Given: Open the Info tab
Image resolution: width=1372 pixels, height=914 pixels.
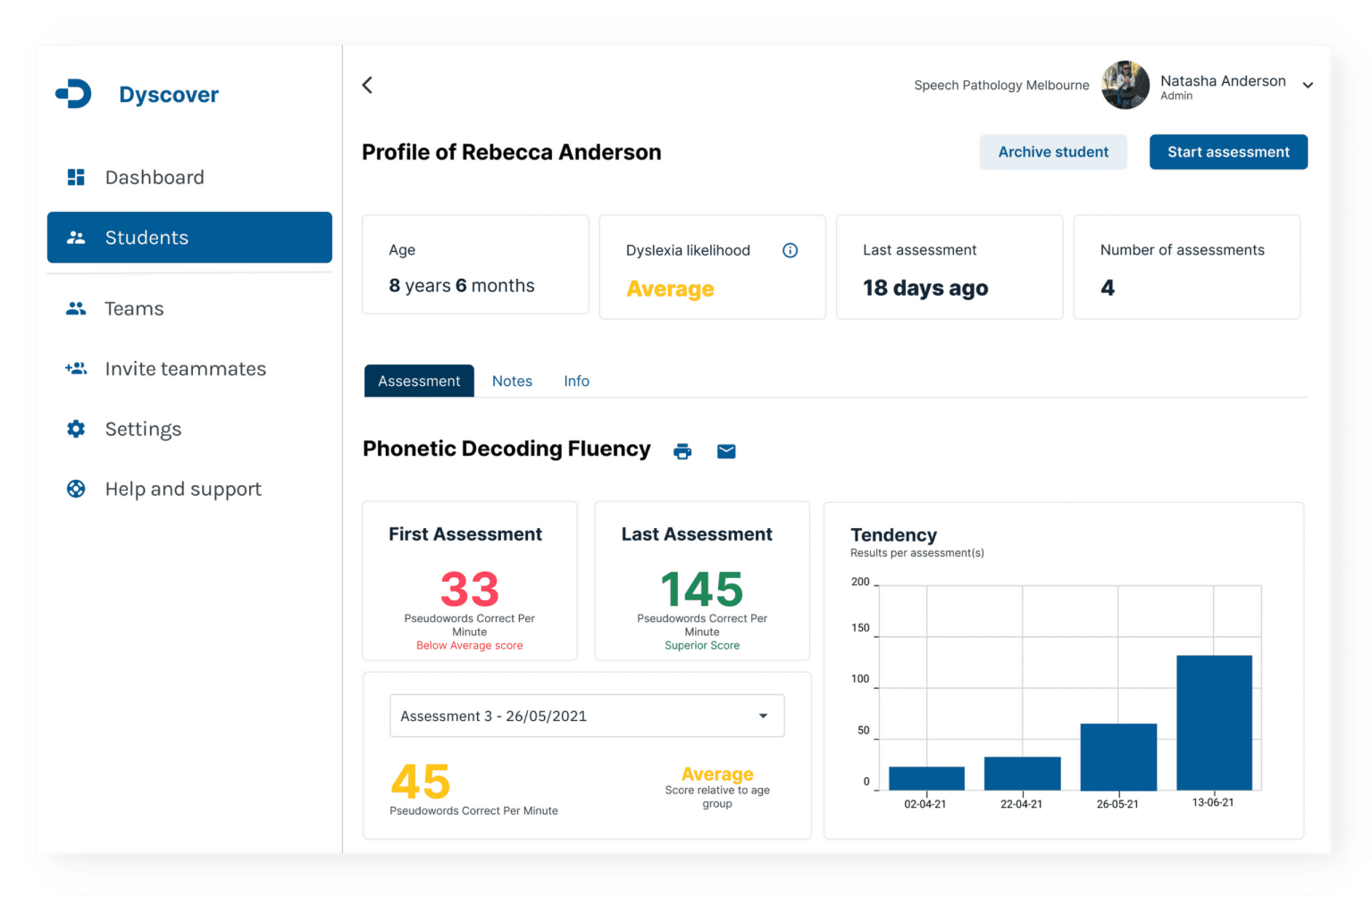Looking at the screenshot, I should tap(576, 381).
